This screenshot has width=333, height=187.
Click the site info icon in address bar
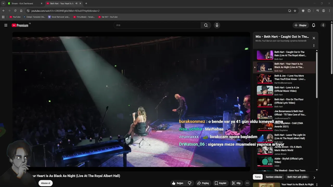[x=28, y=11]
